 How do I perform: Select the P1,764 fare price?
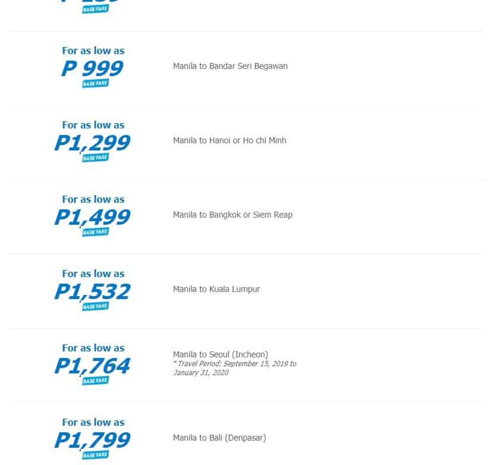pos(92,366)
